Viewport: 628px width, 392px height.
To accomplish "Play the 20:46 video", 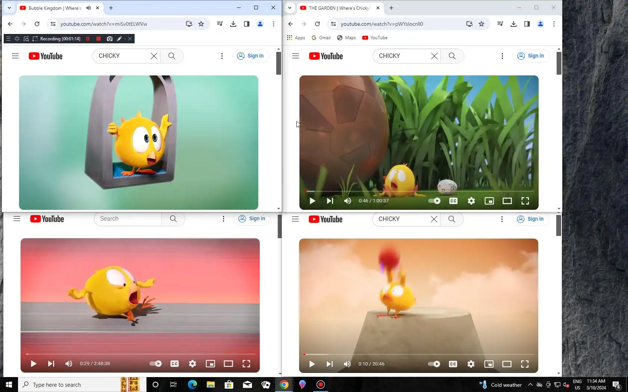I will (x=312, y=364).
